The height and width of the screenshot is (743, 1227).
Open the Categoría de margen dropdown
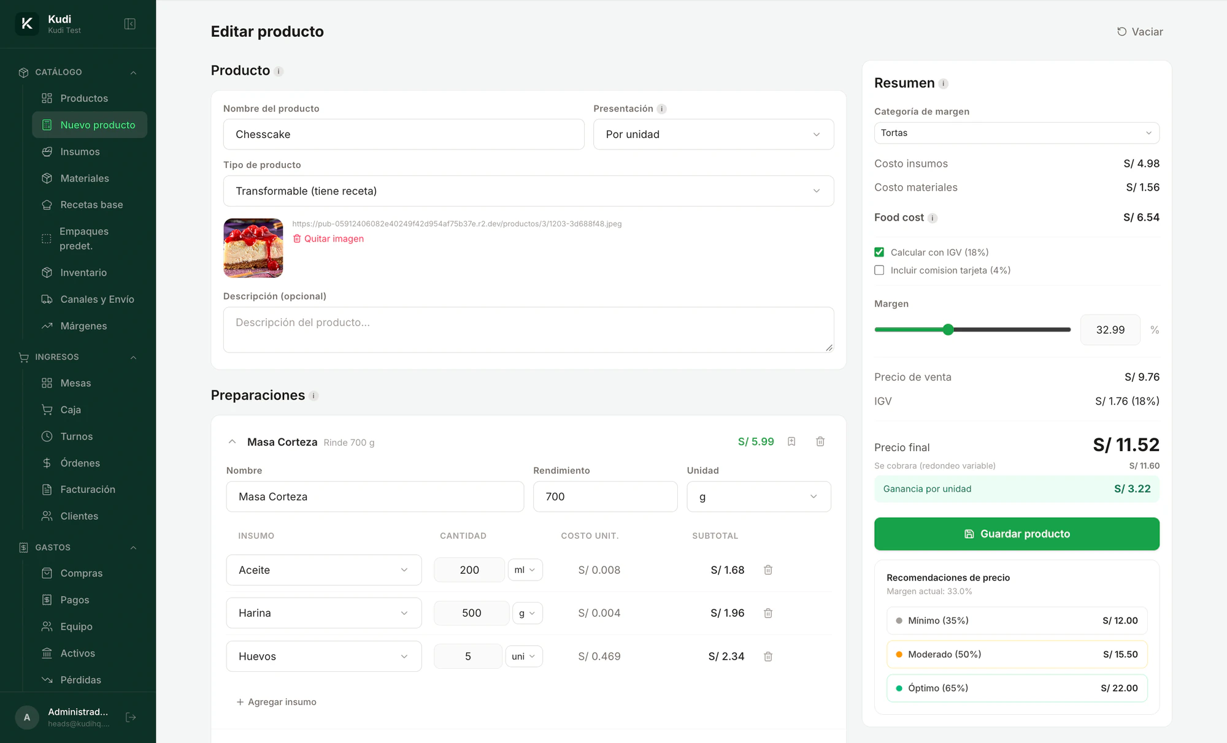pyautogui.click(x=1017, y=133)
